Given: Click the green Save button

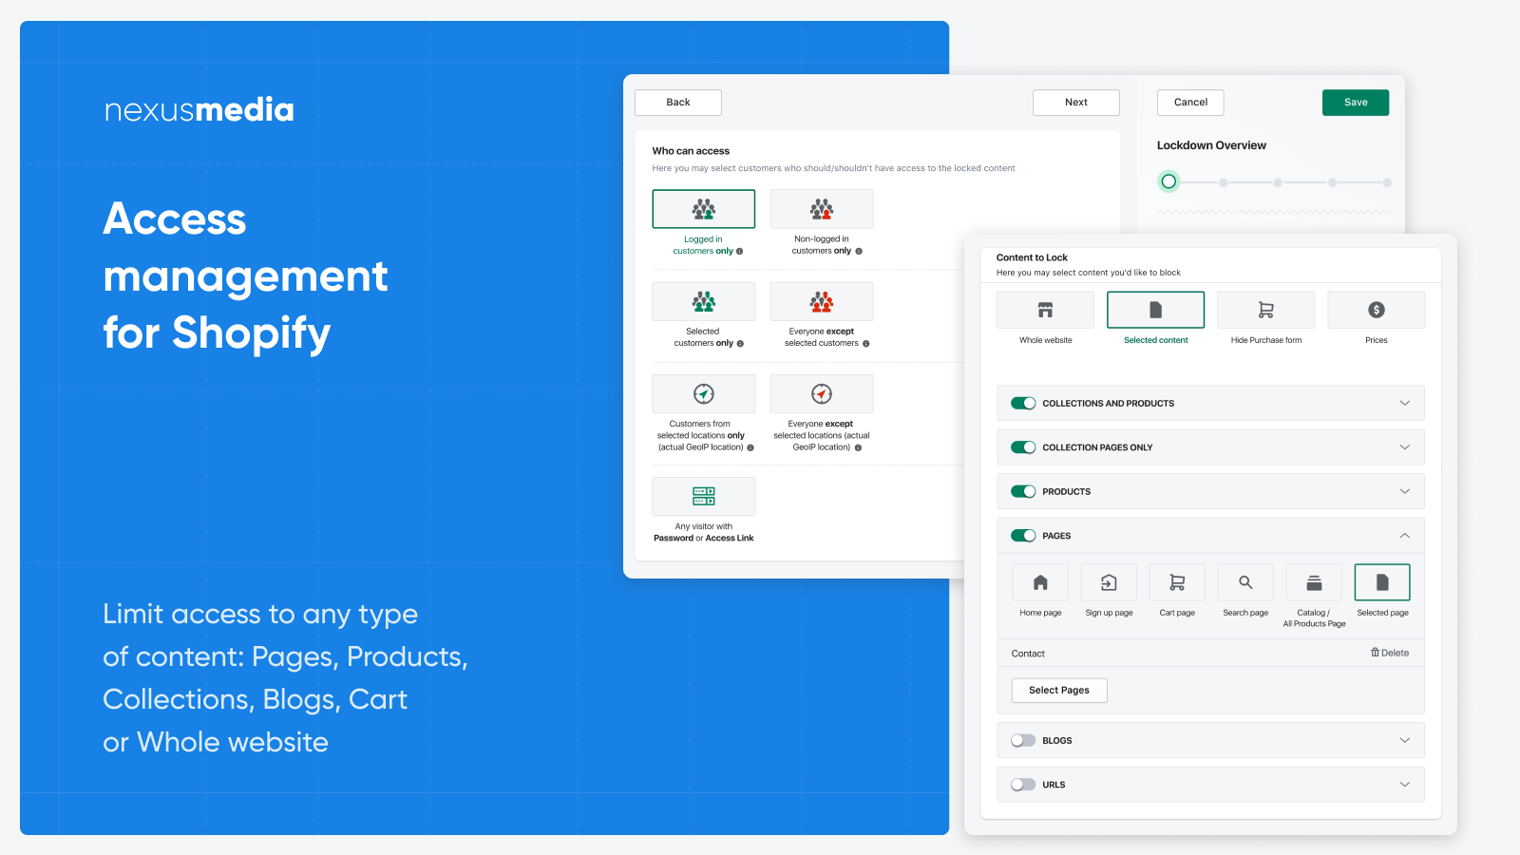Looking at the screenshot, I should point(1356,103).
